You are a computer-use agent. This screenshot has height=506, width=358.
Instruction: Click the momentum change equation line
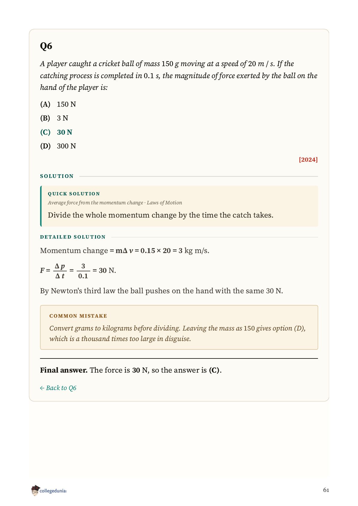click(125, 251)
